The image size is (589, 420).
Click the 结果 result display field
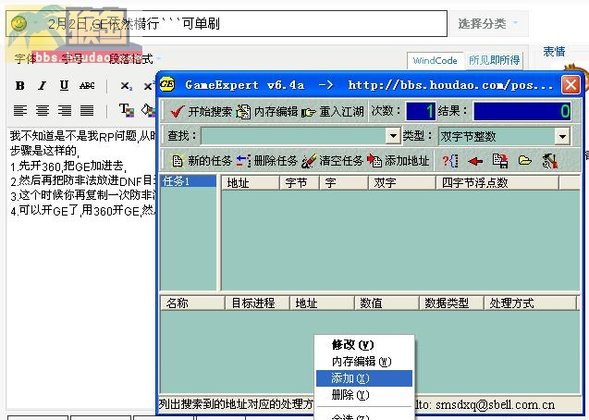[x=522, y=112]
